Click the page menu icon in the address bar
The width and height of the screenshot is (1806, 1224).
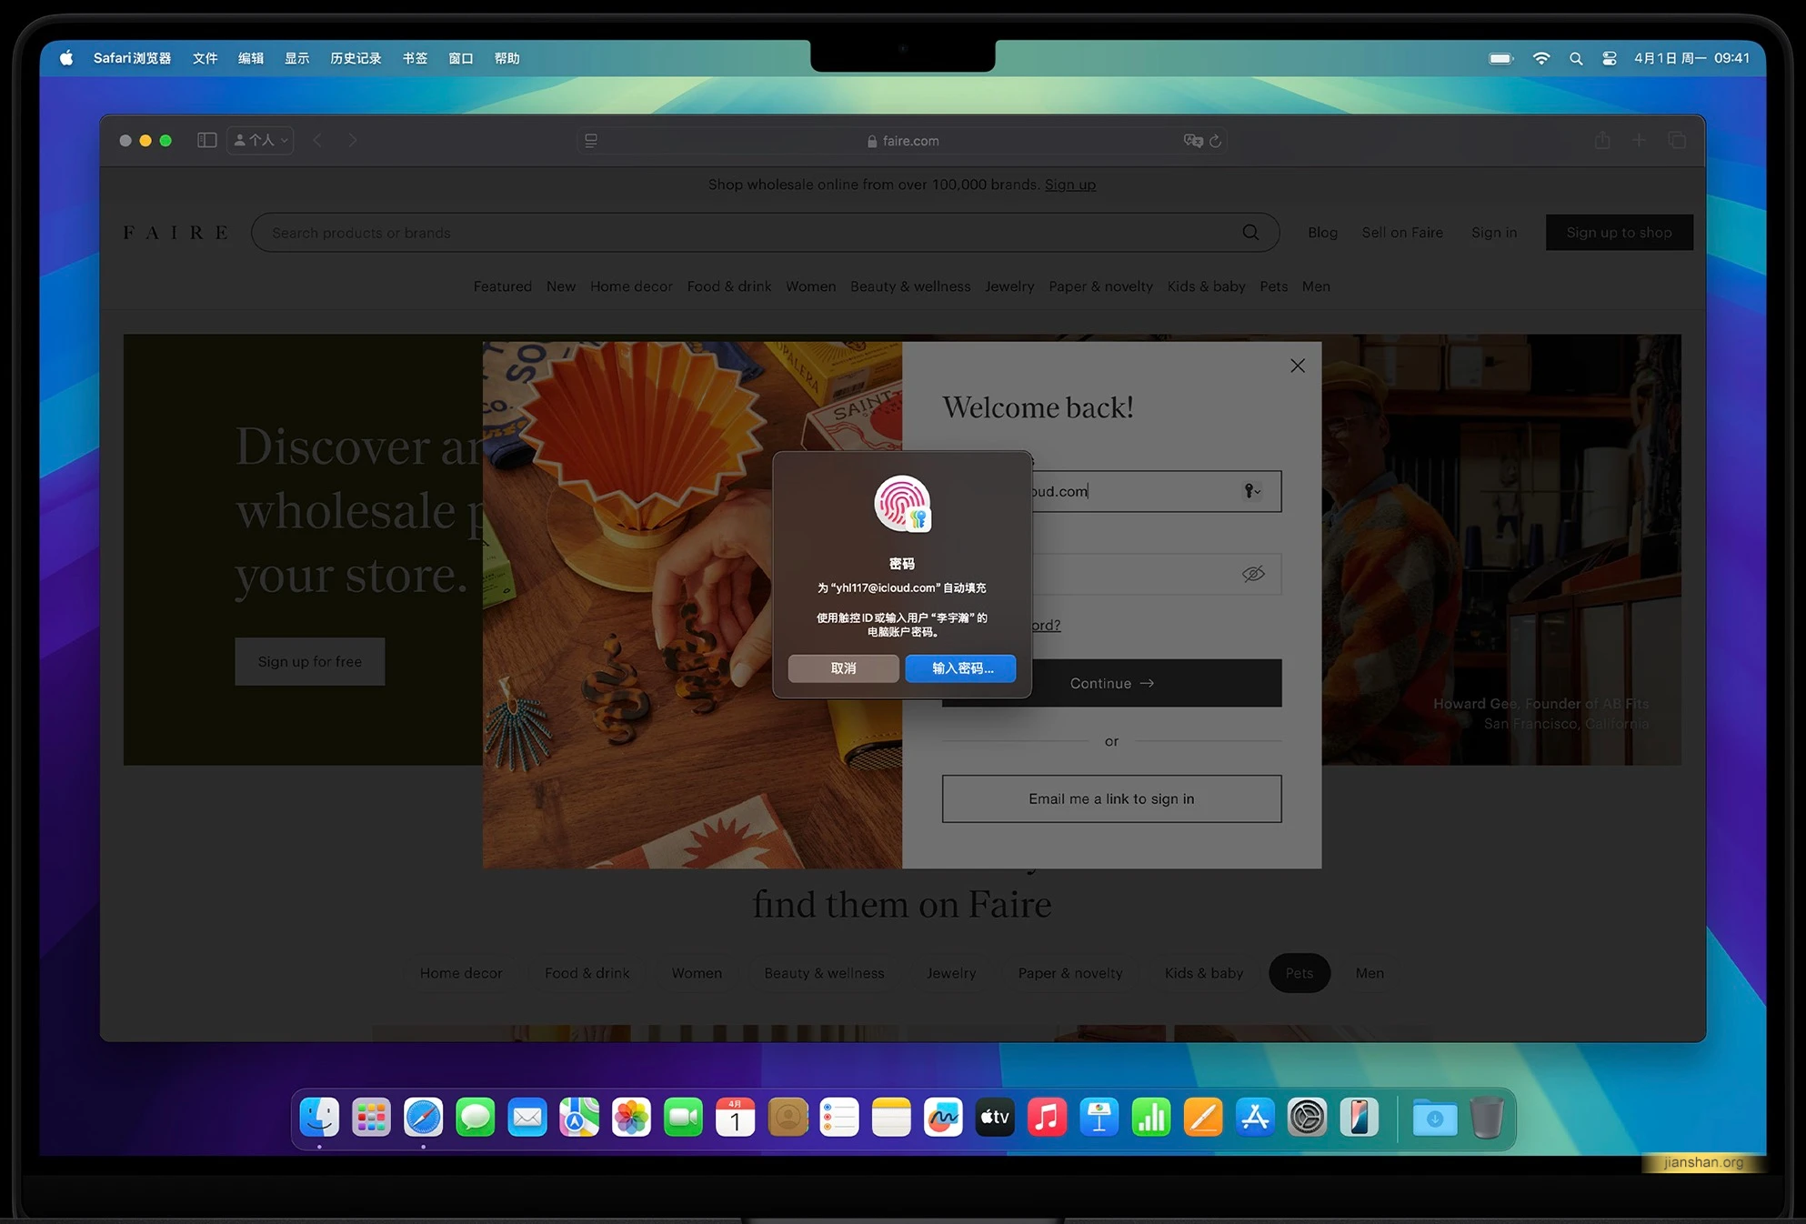pos(591,140)
